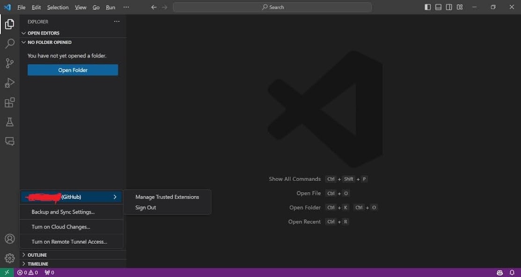Image resolution: width=521 pixels, height=277 pixels.
Task: Click the Open File shortcut hint
Action: [323, 193]
